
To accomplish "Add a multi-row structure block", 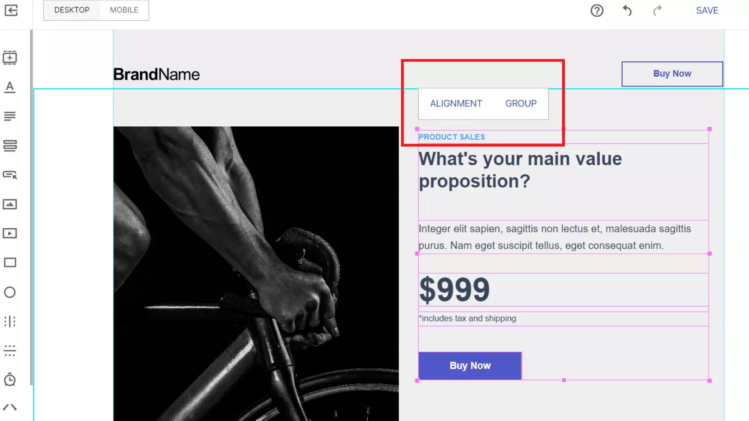I will click(10, 145).
